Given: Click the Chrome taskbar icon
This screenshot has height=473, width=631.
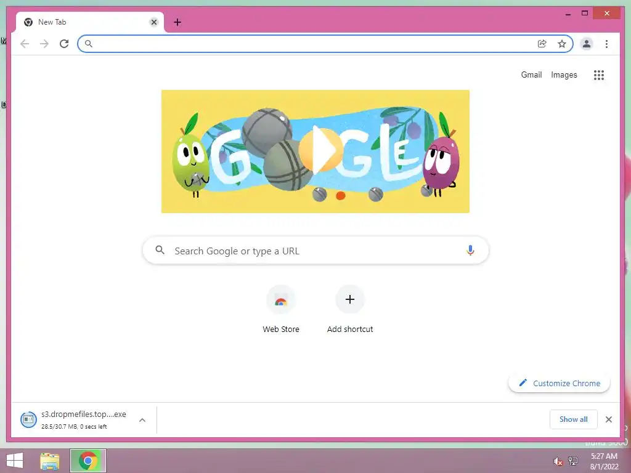Looking at the screenshot, I should click(88, 461).
